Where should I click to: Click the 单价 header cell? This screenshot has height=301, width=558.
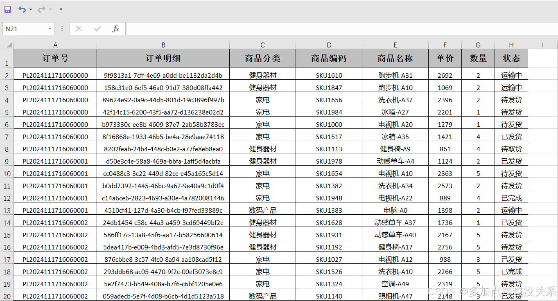445,58
